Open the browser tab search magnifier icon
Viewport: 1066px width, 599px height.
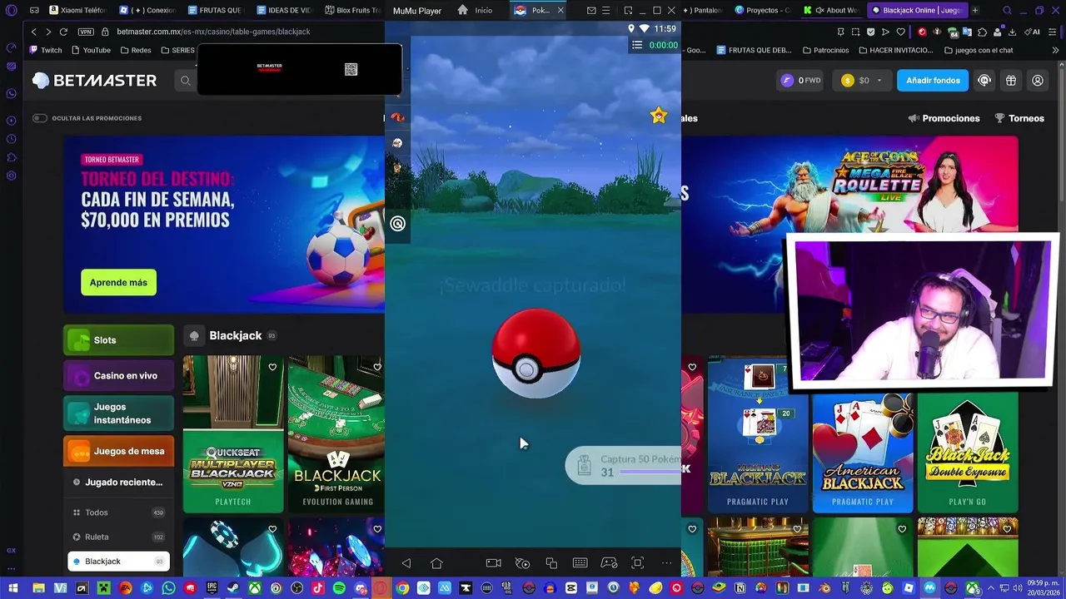point(1008,11)
